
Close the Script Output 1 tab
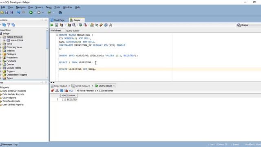pos(93,86)
